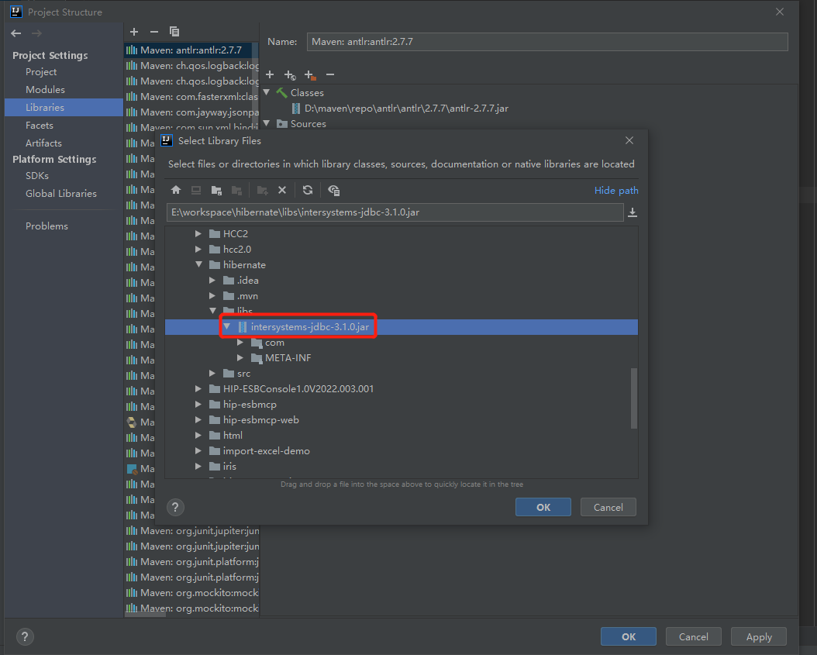Expand the META-INF folder
This screenshot has width=817, height=655.
click(241, 358)
